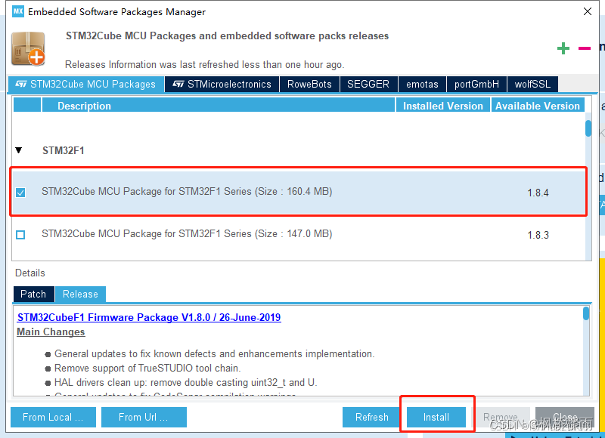
Task: Click the General updates to fix known defects line
Action: tap(215, 354)
